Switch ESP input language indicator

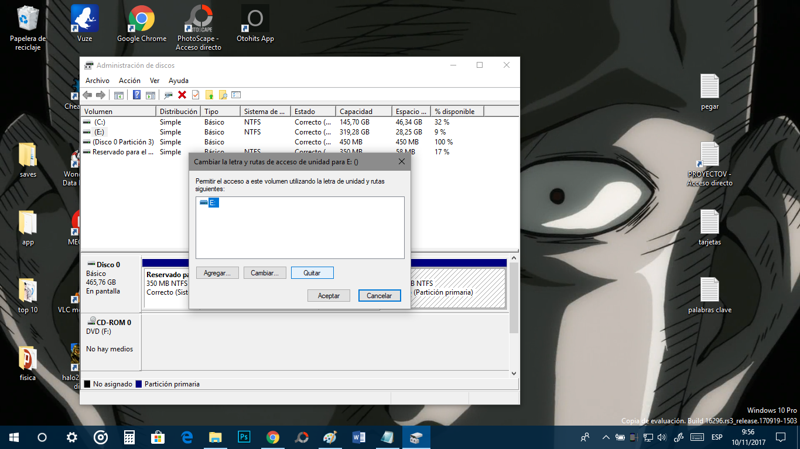[716, 437]
